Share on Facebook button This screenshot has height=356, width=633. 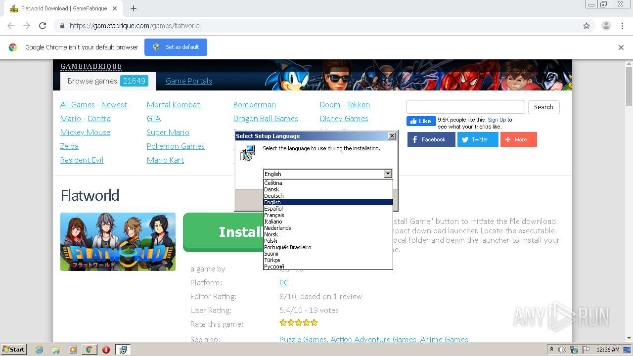431,139
